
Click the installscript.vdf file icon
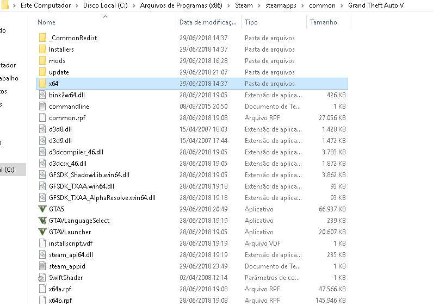tap(42, 243)
